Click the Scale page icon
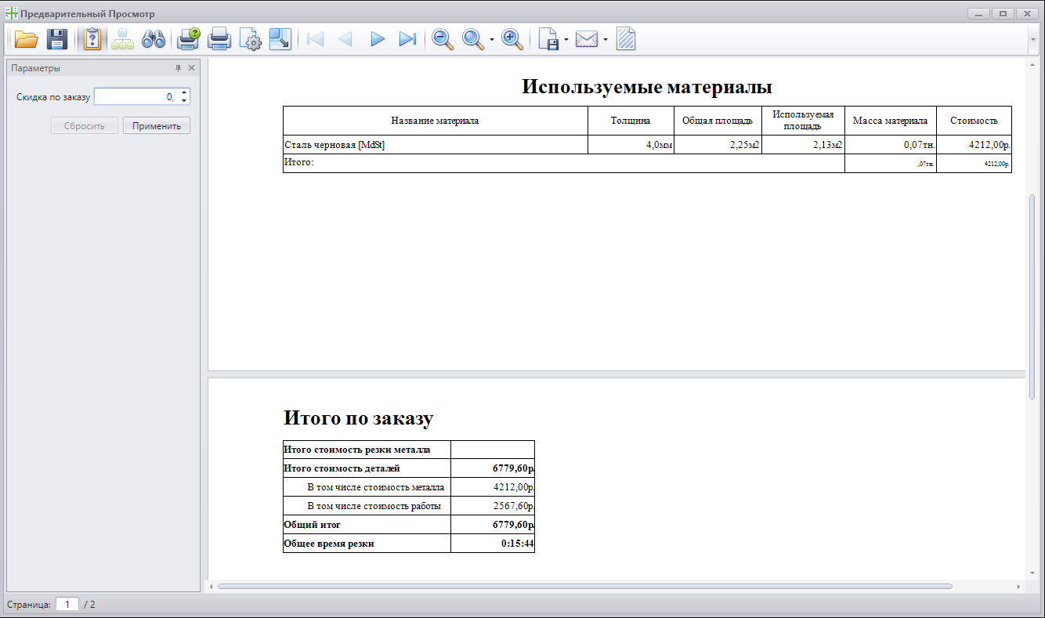1045x618 pixels. [x=280, y=39]
